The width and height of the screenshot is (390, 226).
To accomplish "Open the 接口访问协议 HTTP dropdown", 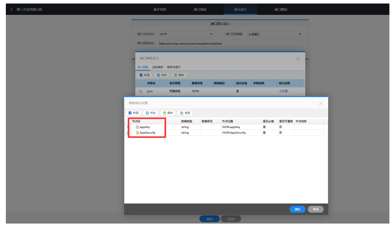I will coord(186,34).
